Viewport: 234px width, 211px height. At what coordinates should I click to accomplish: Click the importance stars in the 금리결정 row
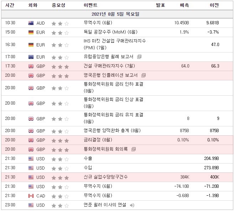coord(60,140)
